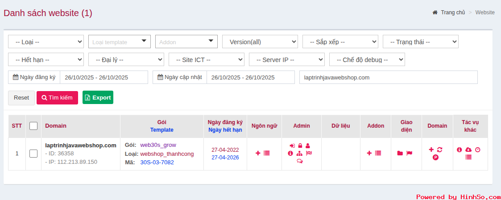Image resolution: width=501 pixels, height=200 pixels.
Task: Click the registration date 27-04-2022
Action: pos(225,150)
